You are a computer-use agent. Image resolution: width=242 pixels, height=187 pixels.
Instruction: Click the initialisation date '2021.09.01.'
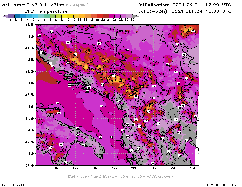pyautogui.click(x=187, y=5)
